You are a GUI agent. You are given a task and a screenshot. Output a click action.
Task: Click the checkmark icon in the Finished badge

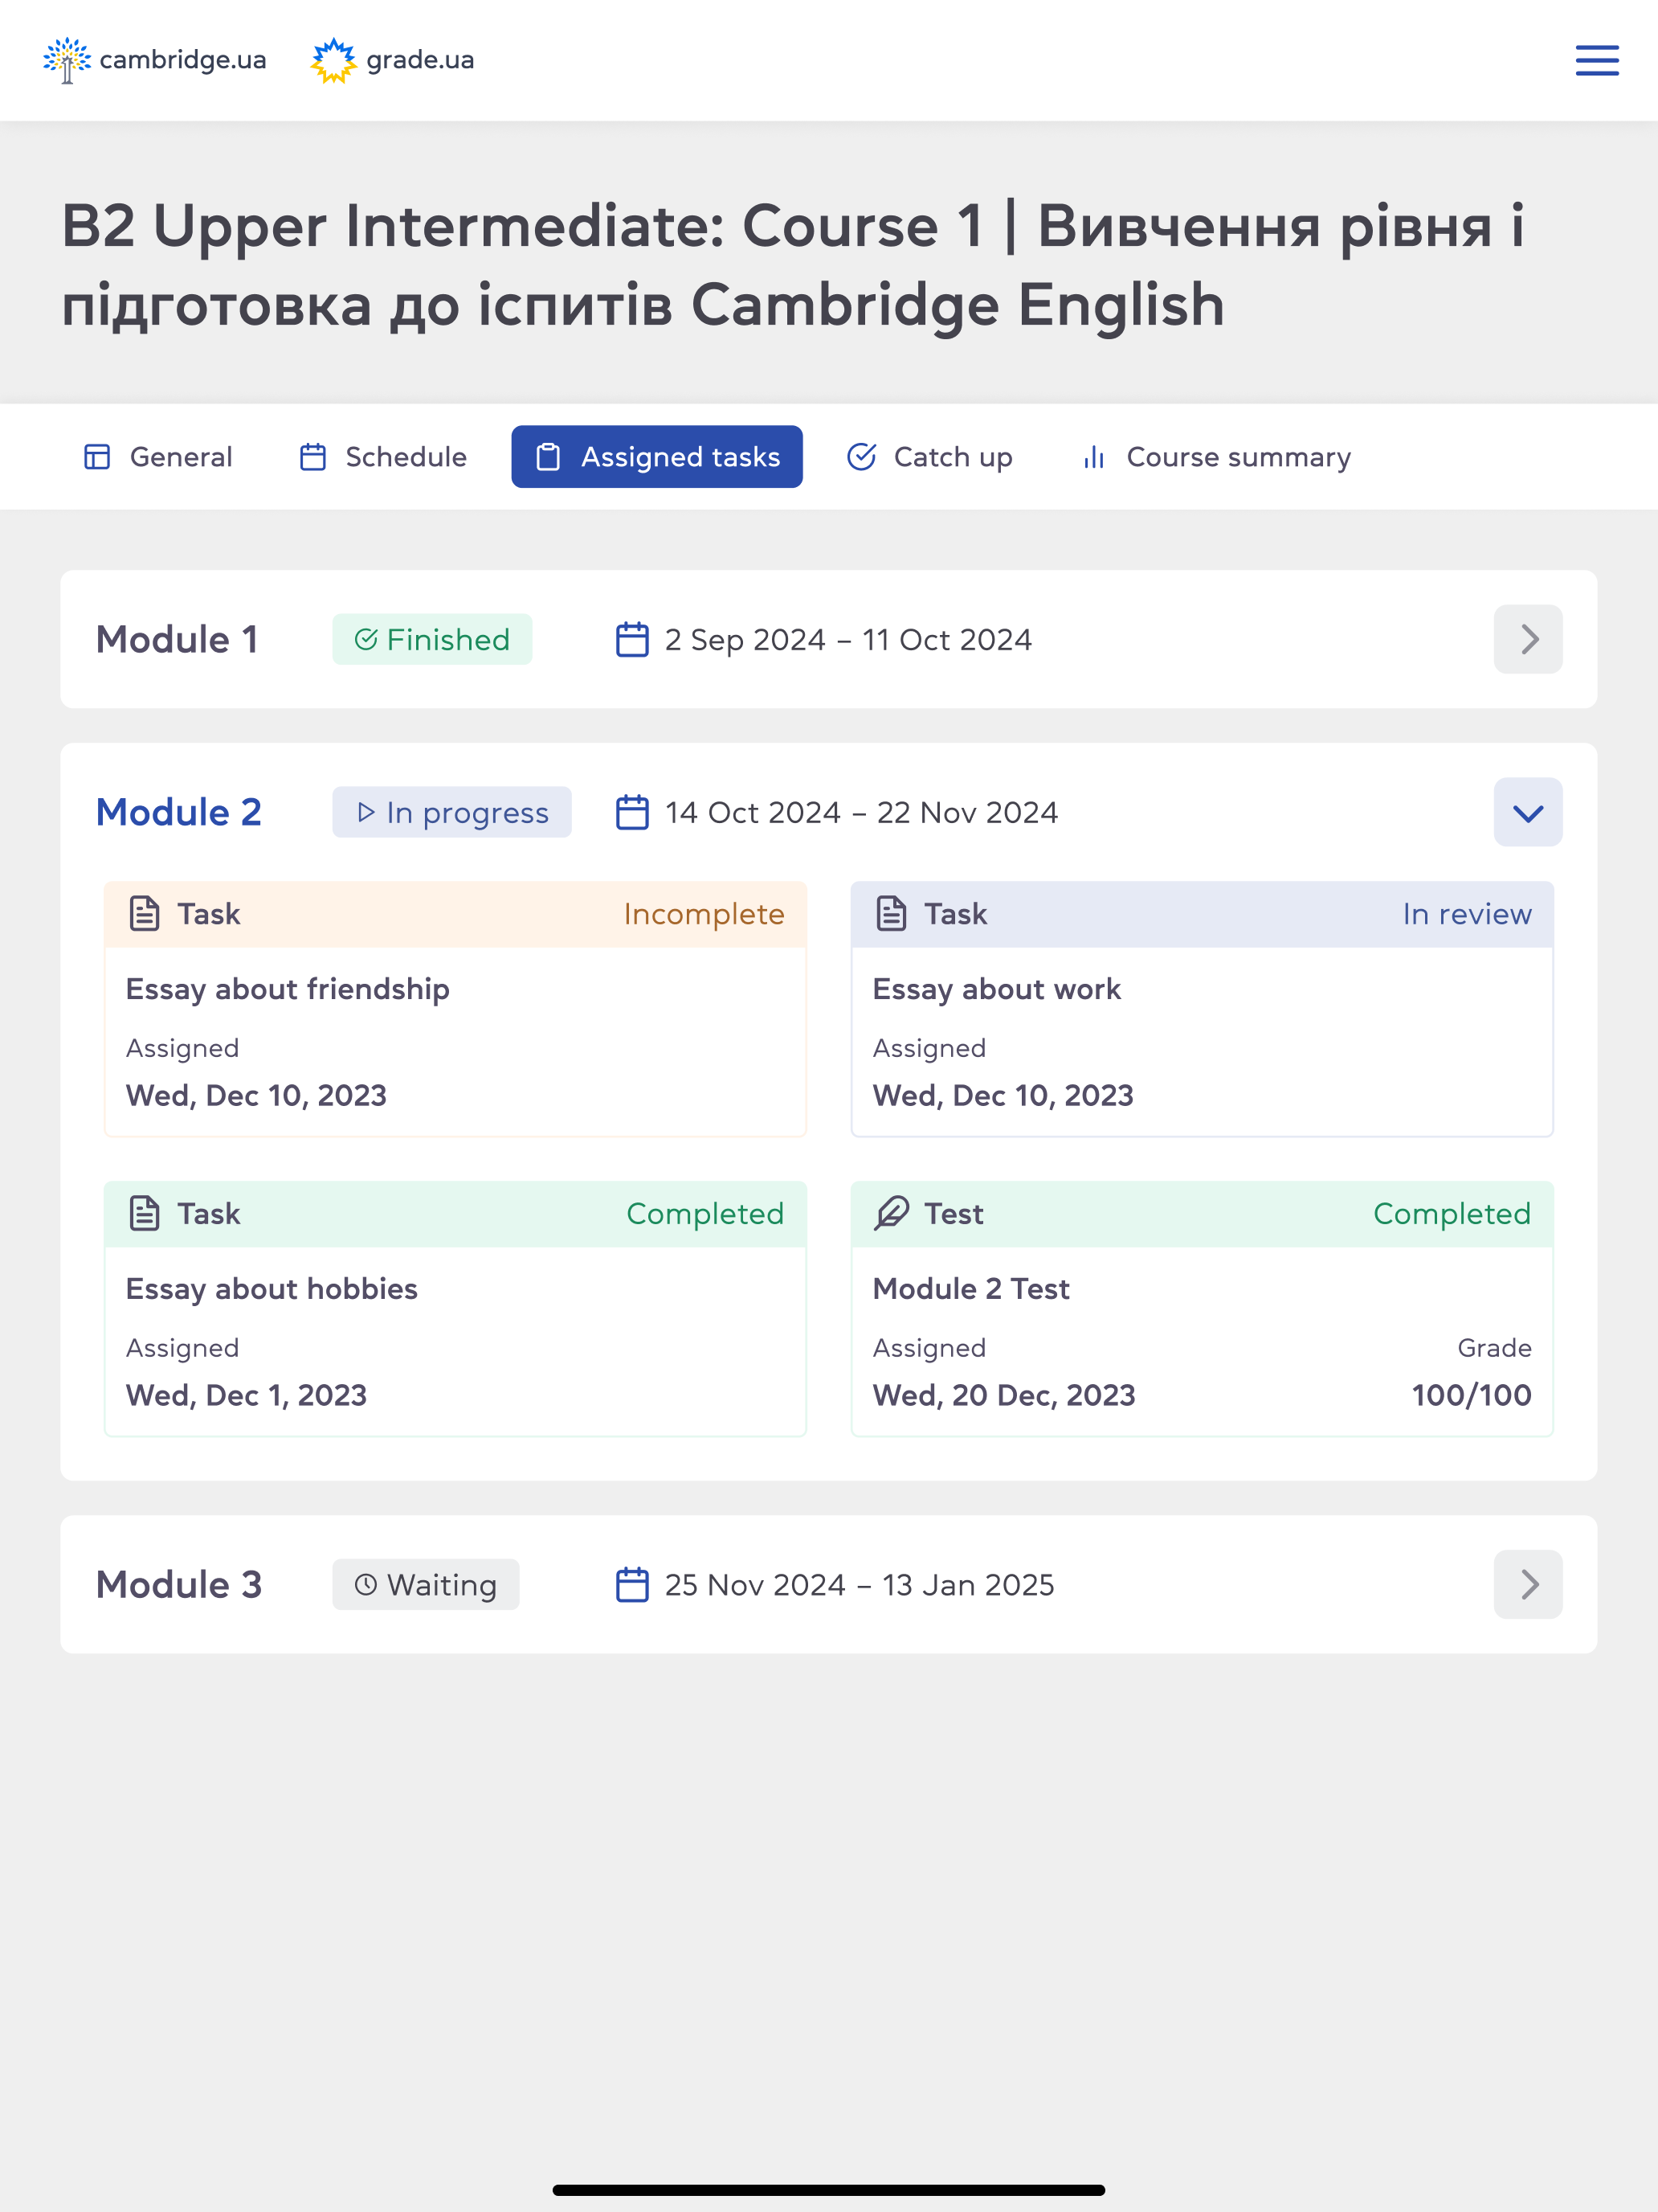click(x=365, y=639)
